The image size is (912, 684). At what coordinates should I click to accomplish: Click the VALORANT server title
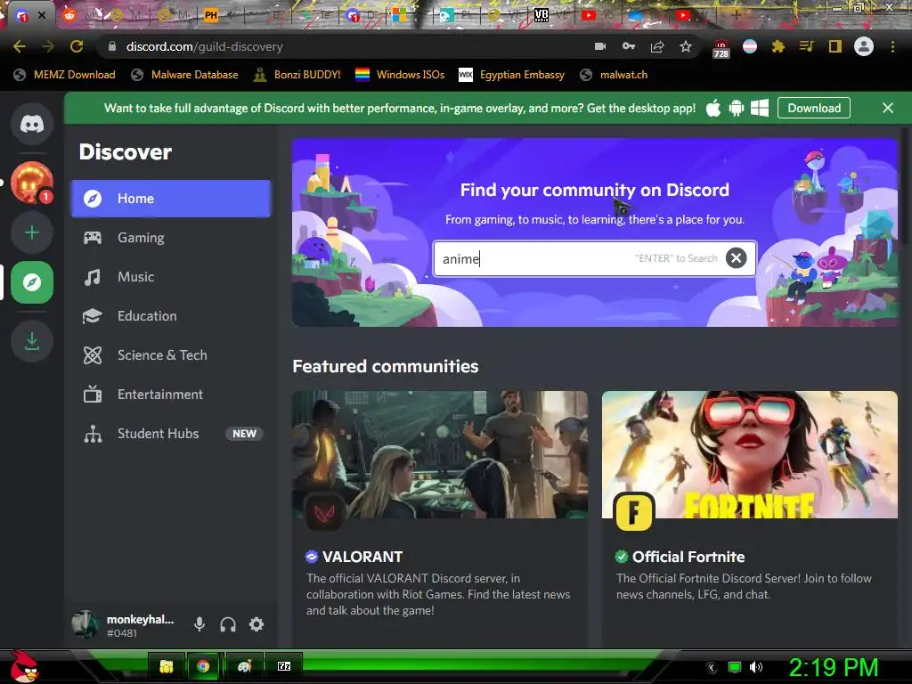pos(362,557)
